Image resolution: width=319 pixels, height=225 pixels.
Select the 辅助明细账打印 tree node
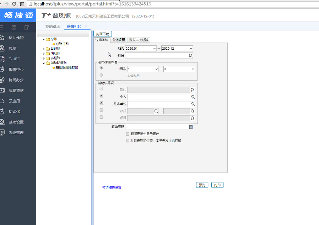[x=67, y=67]
